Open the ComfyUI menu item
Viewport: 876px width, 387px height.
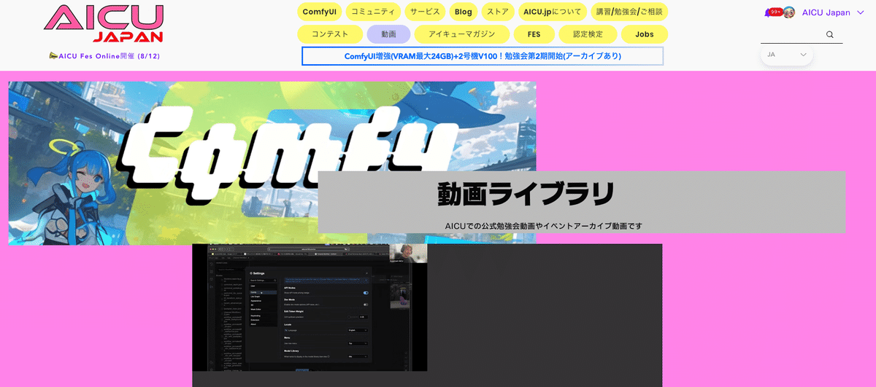coord(320,12)
